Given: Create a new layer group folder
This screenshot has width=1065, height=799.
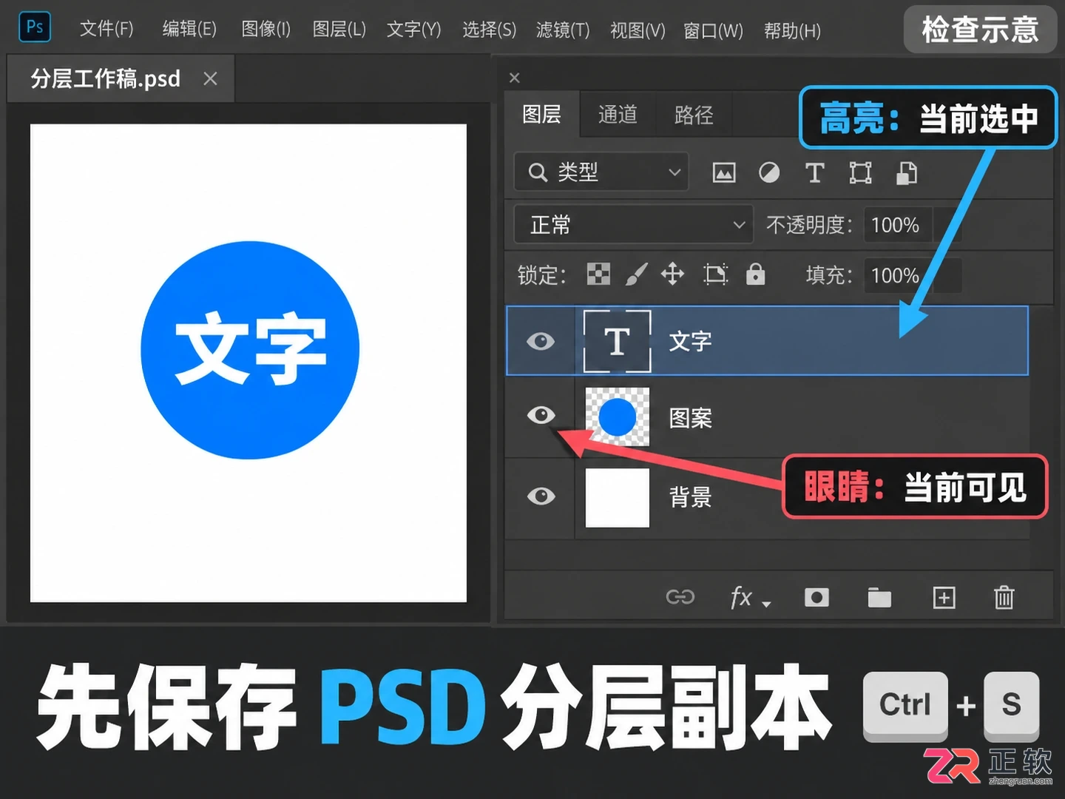Looking at the screenshot, I should [x=879, y=597].
